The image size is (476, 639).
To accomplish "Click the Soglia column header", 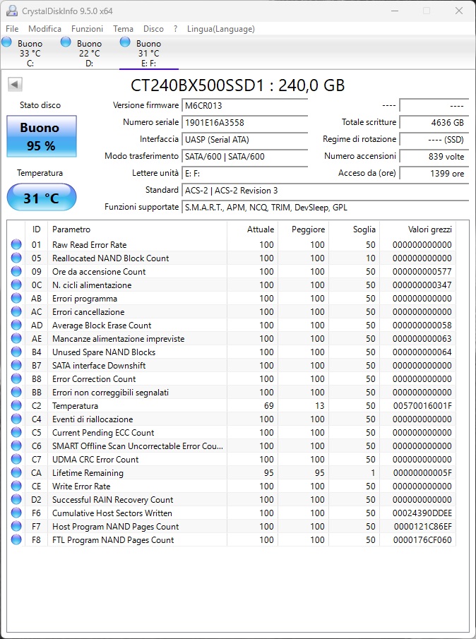I will point(354,229).
